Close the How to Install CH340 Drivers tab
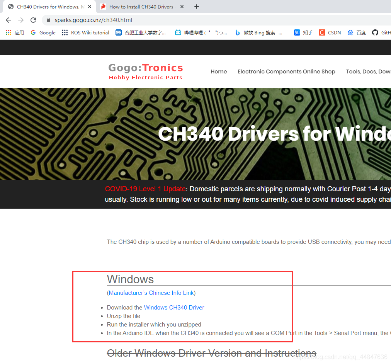The image size is (391, 364). pos(182,7)
